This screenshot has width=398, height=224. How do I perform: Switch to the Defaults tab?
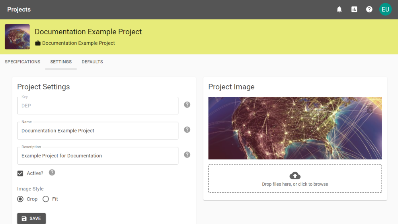click(92, 62)
